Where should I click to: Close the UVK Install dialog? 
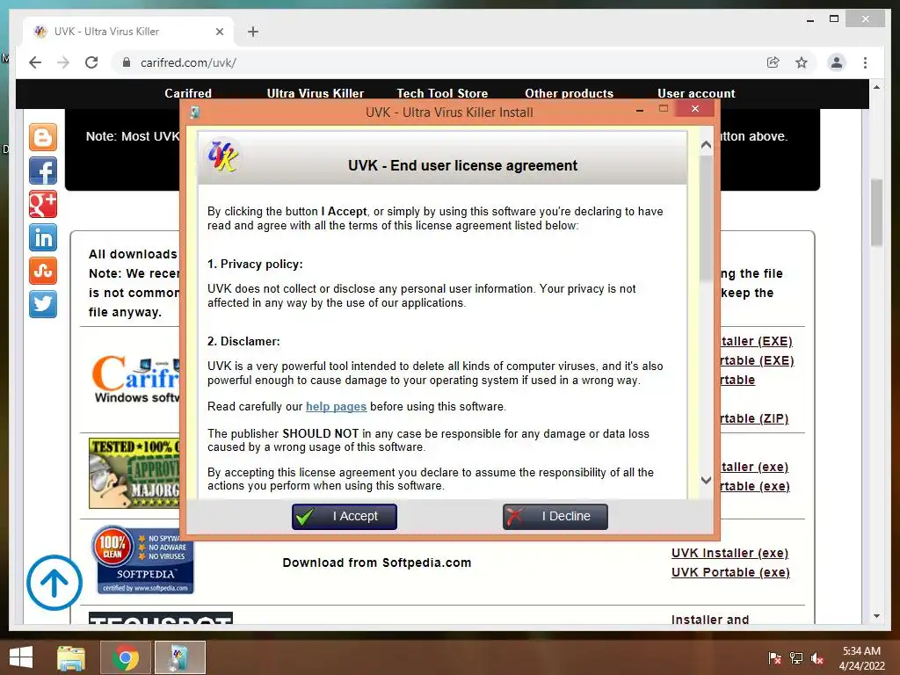[695, 108]
